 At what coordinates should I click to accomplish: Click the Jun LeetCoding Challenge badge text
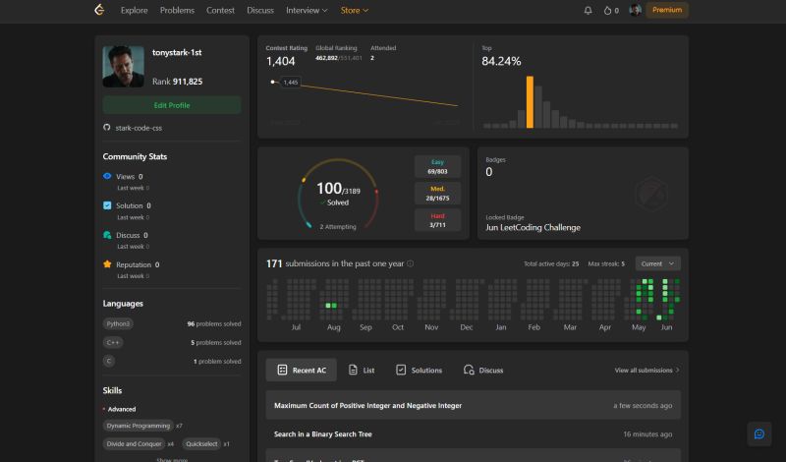pos(533,227)
